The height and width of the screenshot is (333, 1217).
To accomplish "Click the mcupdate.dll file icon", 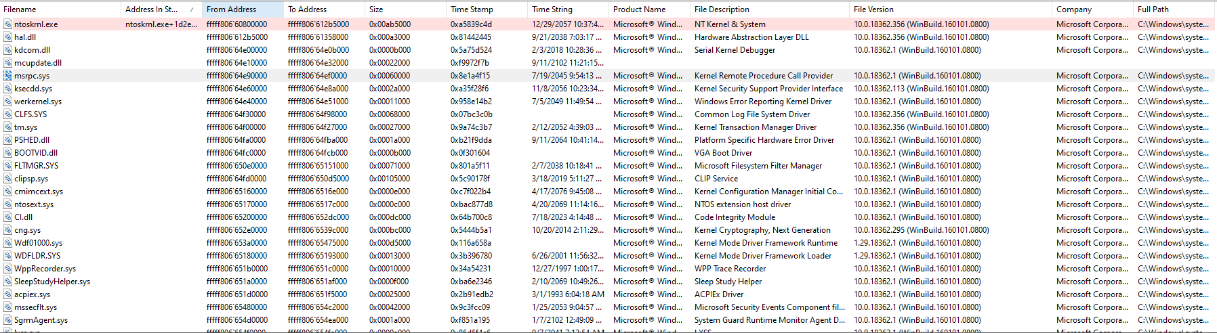I will 7,63.
